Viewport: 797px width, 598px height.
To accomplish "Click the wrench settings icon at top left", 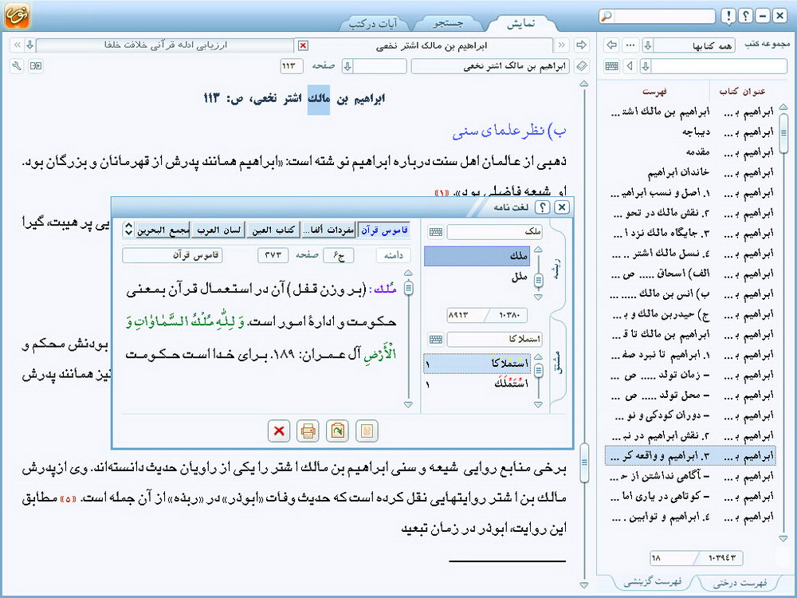I will 18,66.
